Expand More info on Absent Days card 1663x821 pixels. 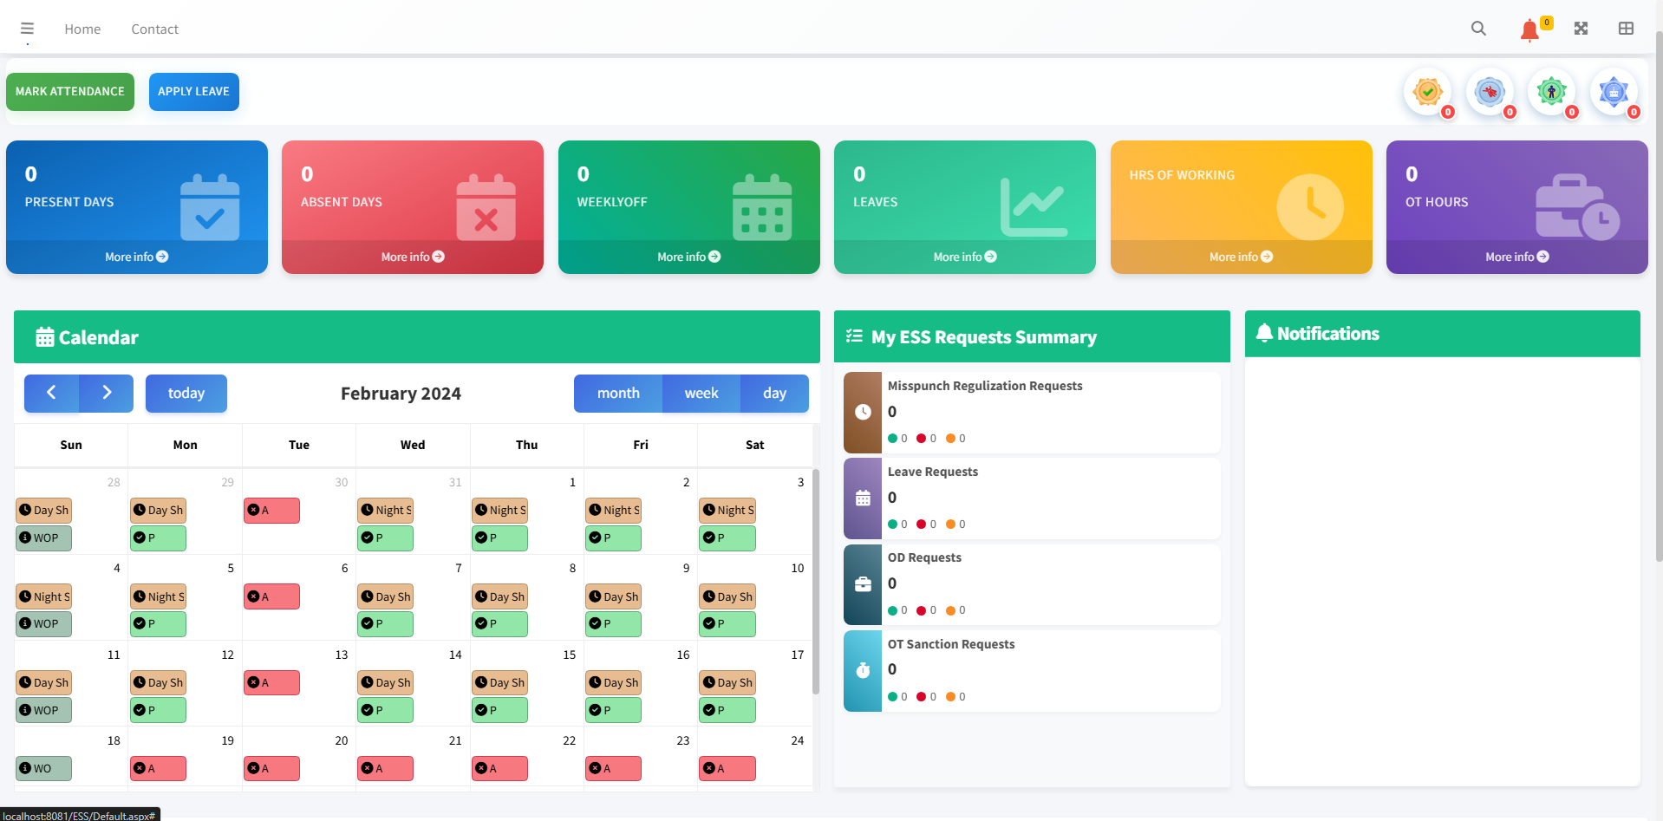[x=412, y=256]
